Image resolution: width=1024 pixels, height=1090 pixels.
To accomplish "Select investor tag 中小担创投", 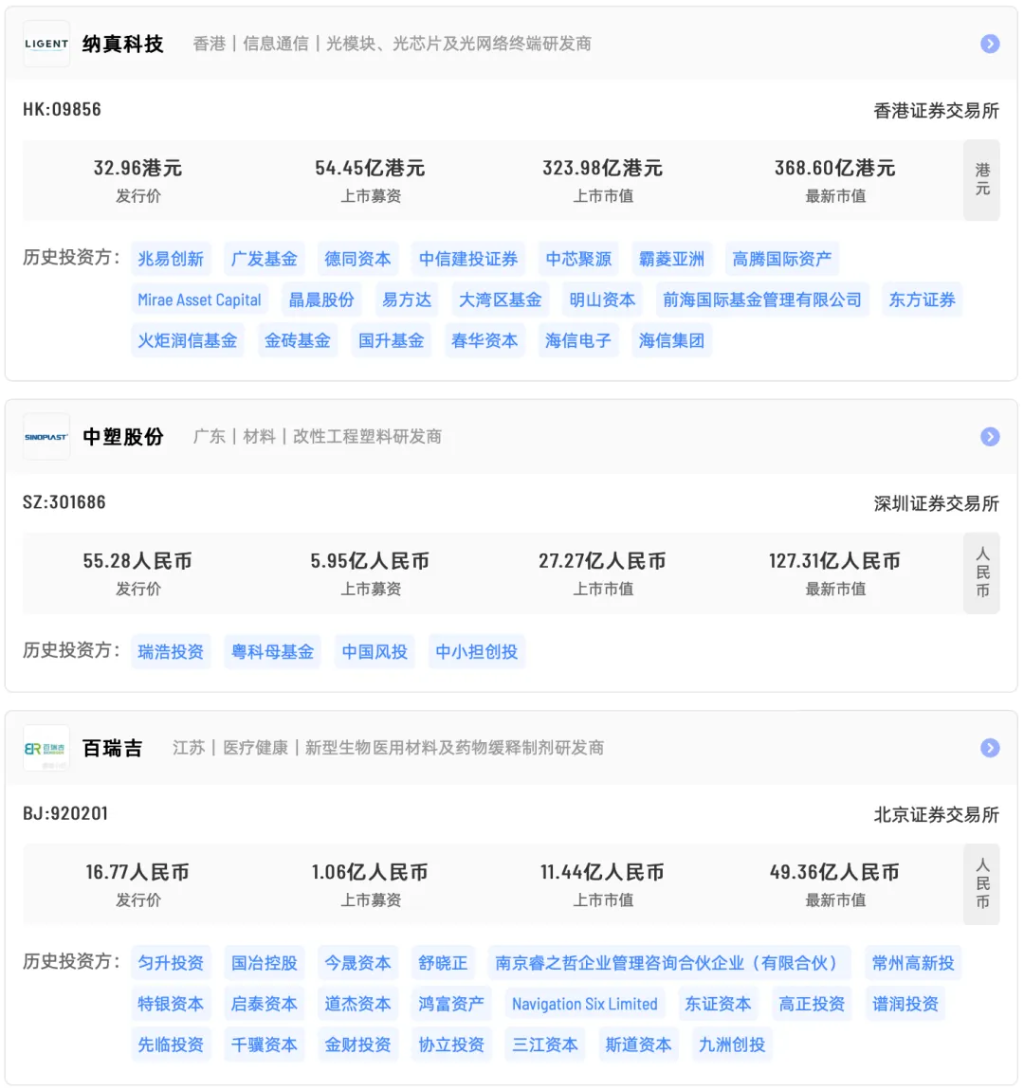I will pos(477,651).
